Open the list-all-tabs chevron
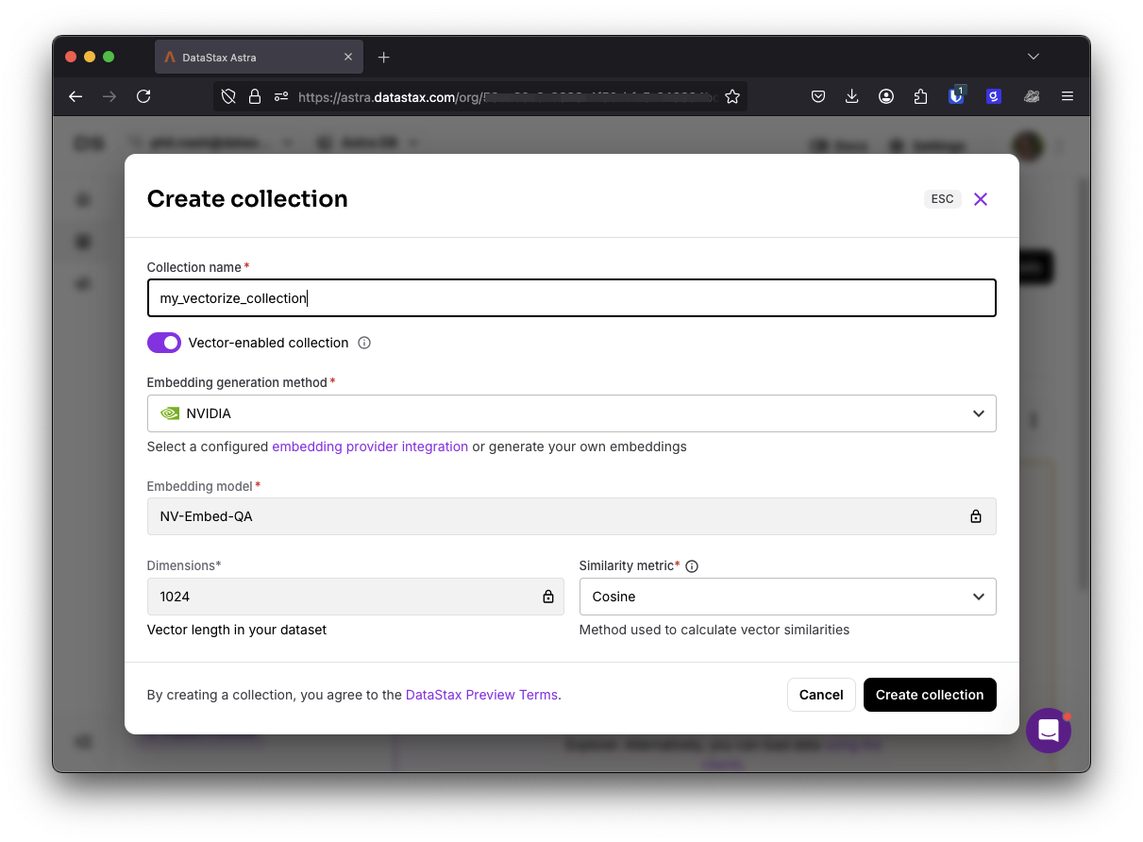 click(x=1033, y=57)
